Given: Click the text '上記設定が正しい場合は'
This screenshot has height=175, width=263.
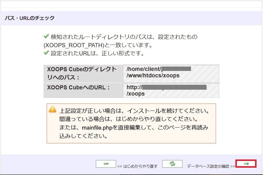Looking at the screenshot, I should (90, 111).
